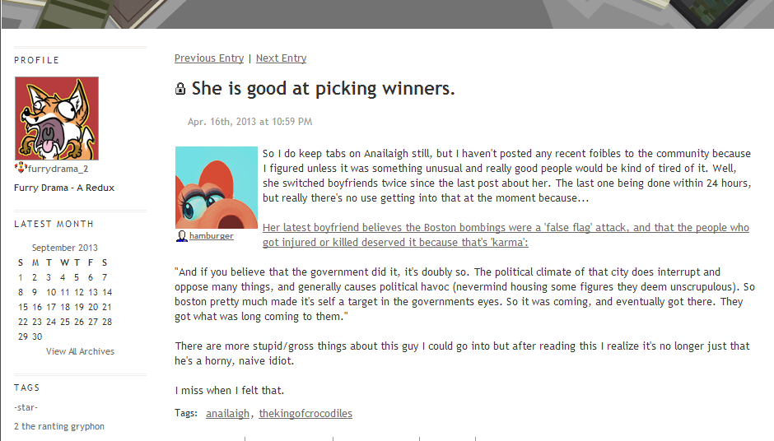Go to the Next Entry
Screen dimensions: 774x441
(281, 58)
